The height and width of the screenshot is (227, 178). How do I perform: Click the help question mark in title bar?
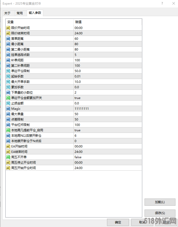[x=162, y=3]
